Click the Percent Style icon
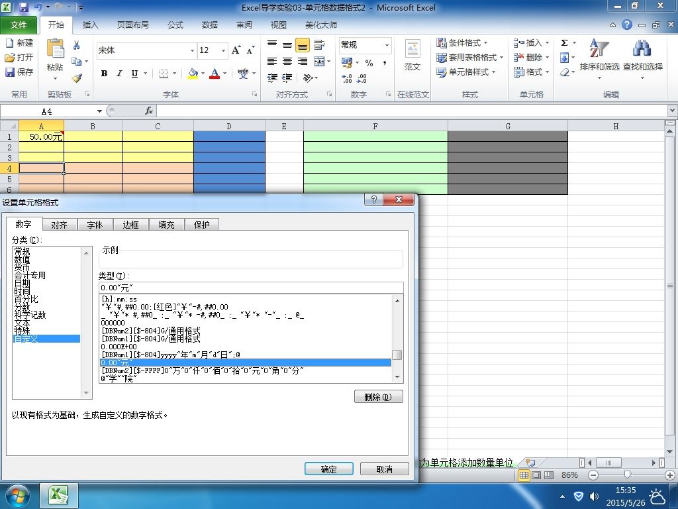 coord(369,63)
